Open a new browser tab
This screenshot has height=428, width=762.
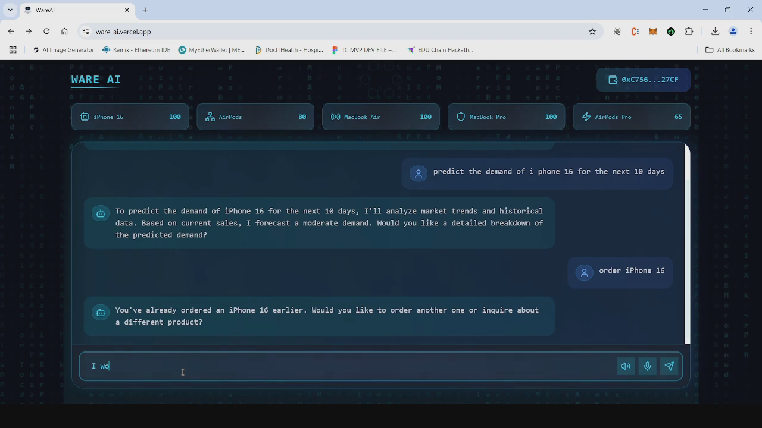tap(145, 10)
